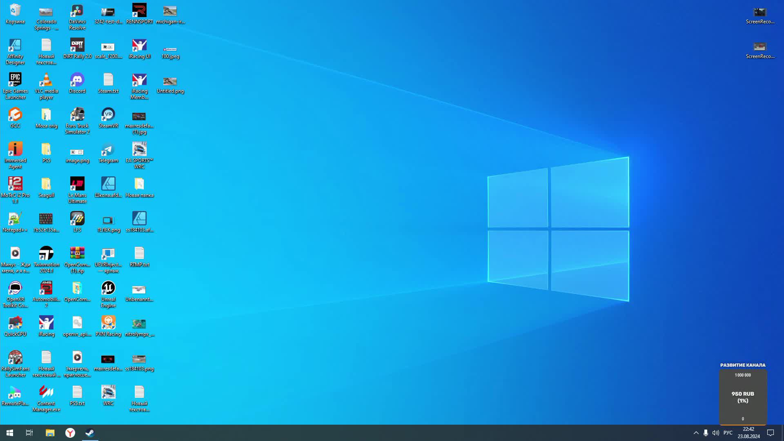This screenshot has width=784, height=441.
Task: Click the Notepad++ desktop shortcut
Action: (15, 222)
